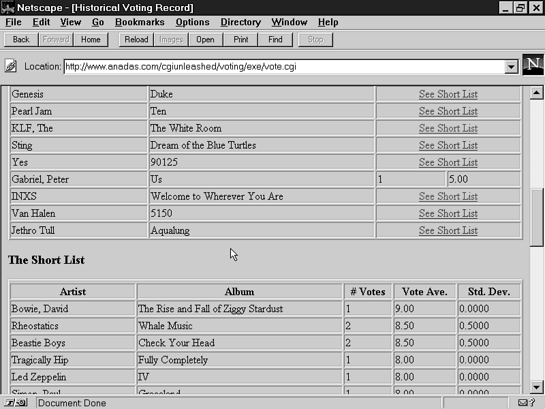
Task: Click the Location URL text field
Action: point(284,66)
